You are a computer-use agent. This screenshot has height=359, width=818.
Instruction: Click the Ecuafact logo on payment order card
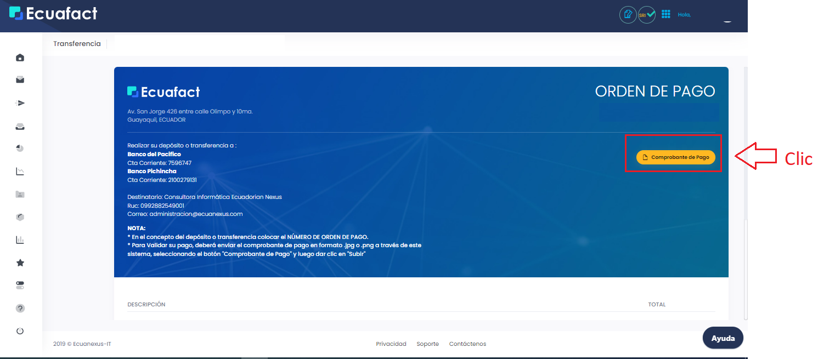(163, 92)
